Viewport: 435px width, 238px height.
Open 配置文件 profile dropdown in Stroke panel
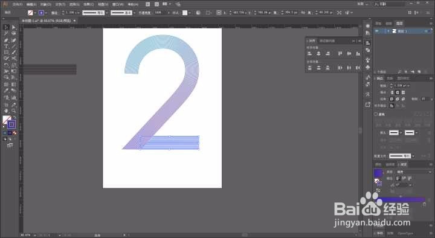tap(413, 156)
